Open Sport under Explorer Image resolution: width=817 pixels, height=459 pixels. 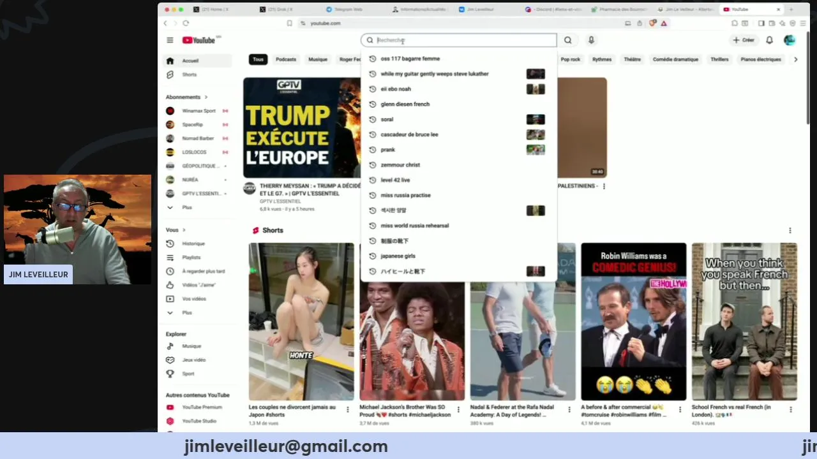pos(198,374)
